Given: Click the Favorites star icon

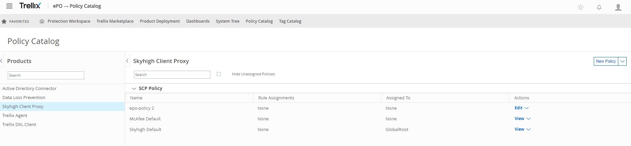Looking at the screenshot, I should pos(4,21).
